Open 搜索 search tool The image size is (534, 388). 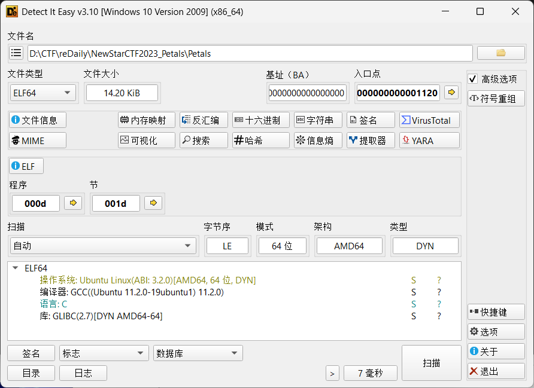click(x=204, y=140)
